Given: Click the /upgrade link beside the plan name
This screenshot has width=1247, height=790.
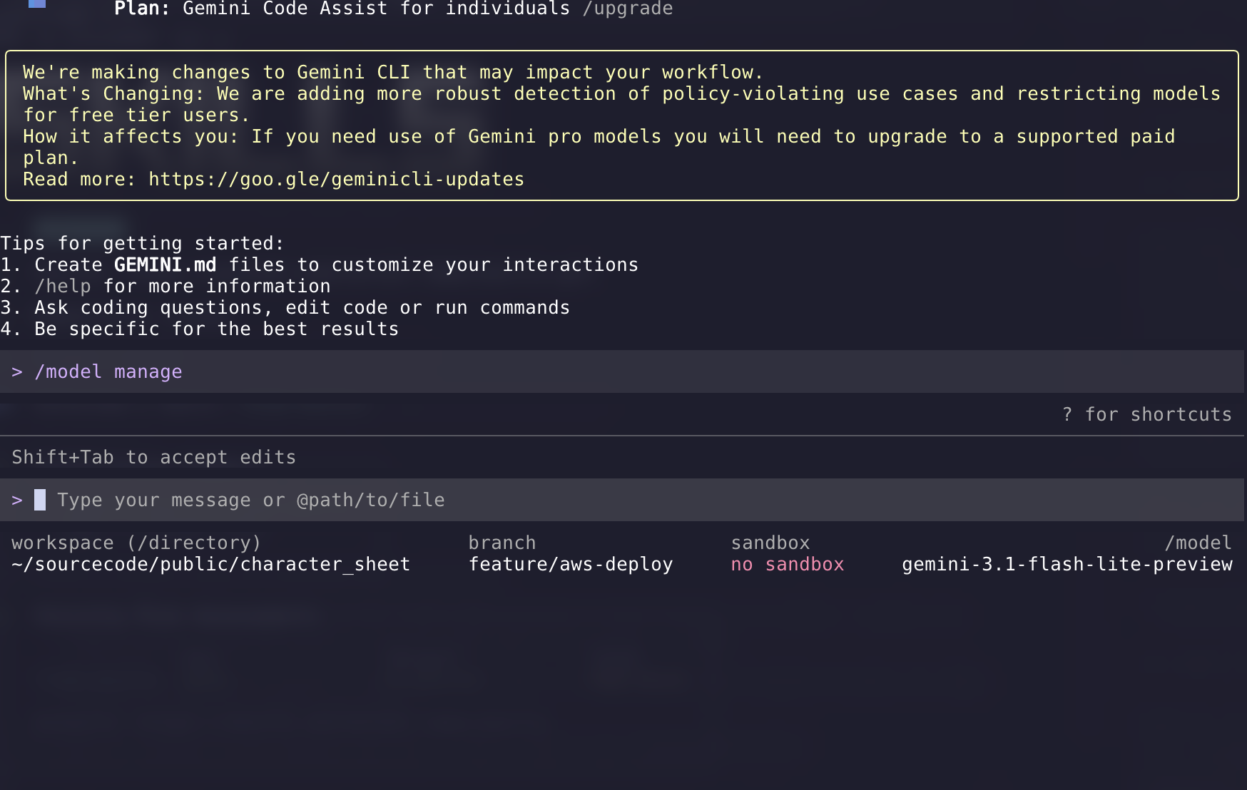Looking at the screenshot, I should 627,9.
